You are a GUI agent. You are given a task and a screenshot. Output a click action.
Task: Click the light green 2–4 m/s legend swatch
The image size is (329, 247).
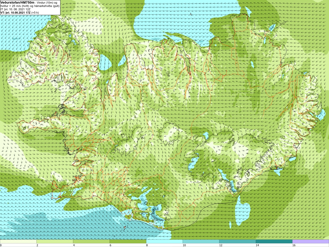[x=55, y=242]
